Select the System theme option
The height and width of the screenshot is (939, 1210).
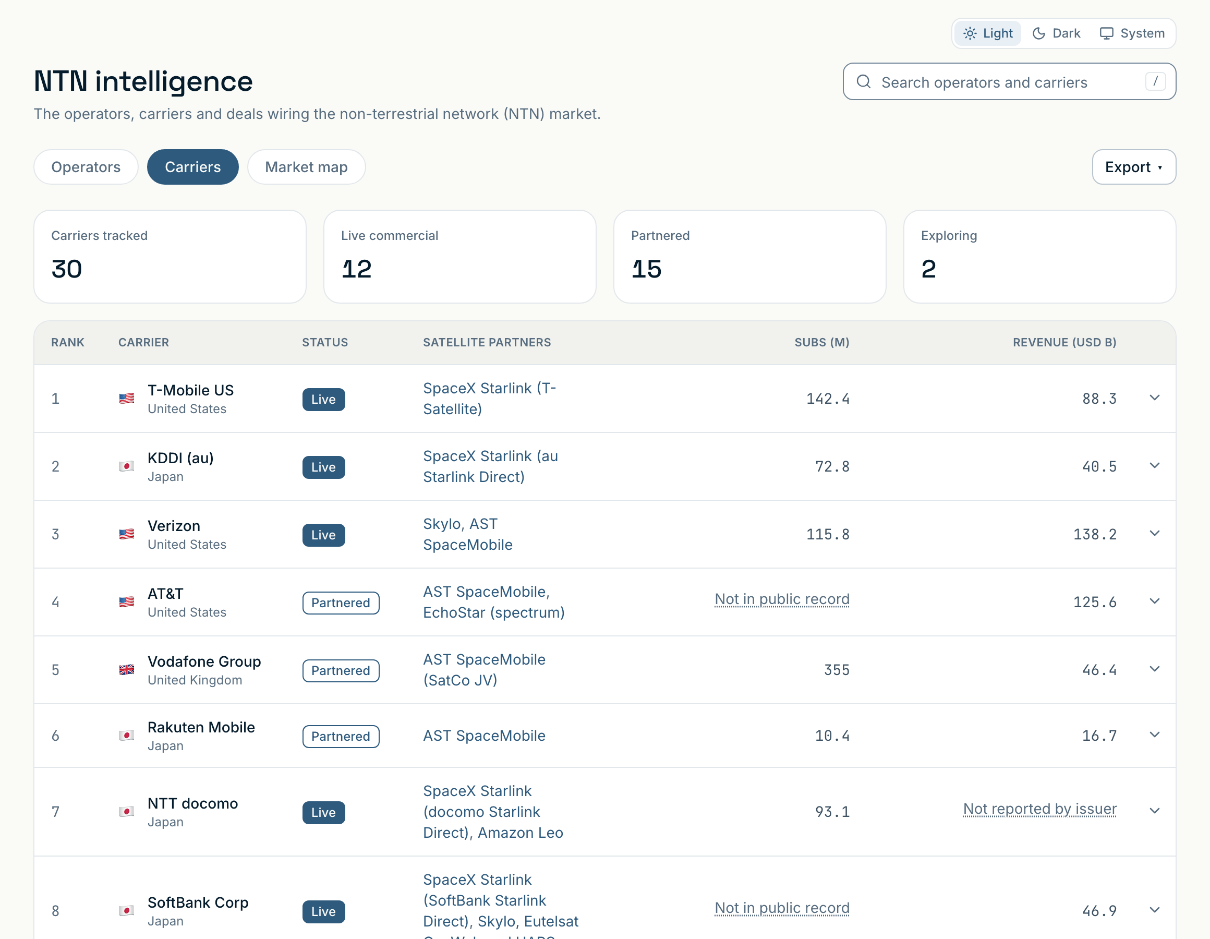pos(1132,33)
